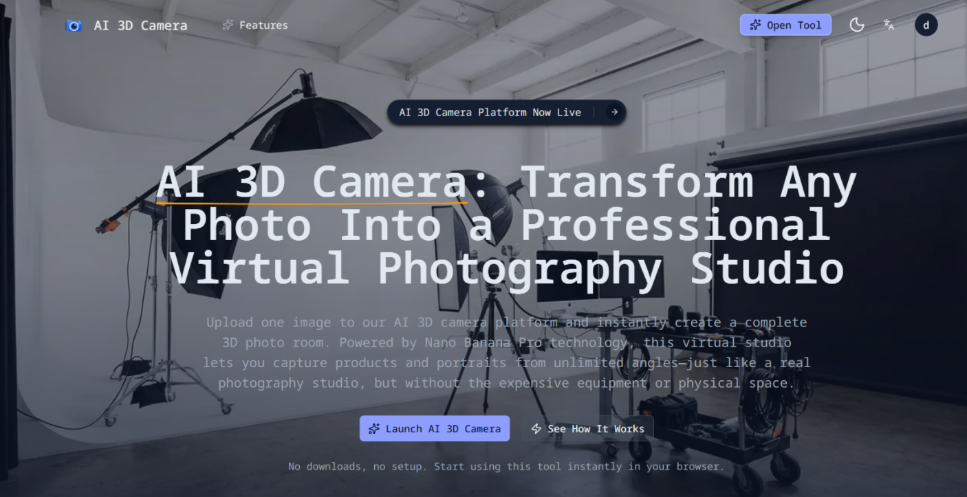Open the AI 3D Camera brand link in navbar
967x497 pixels.
click(140, 25)
